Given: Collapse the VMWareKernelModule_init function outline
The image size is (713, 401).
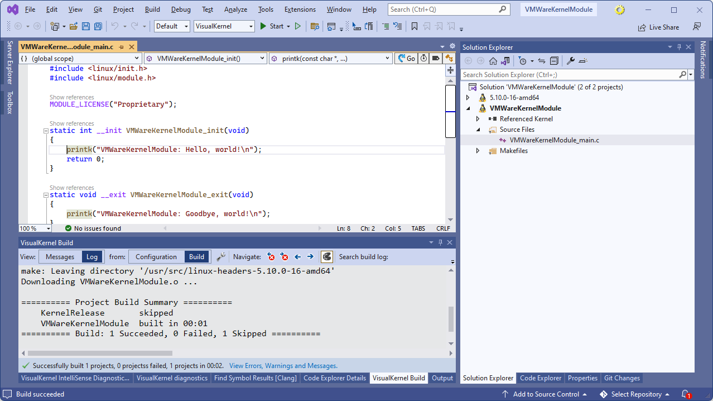Looking at the screenshot, I should tap(46, 131).
